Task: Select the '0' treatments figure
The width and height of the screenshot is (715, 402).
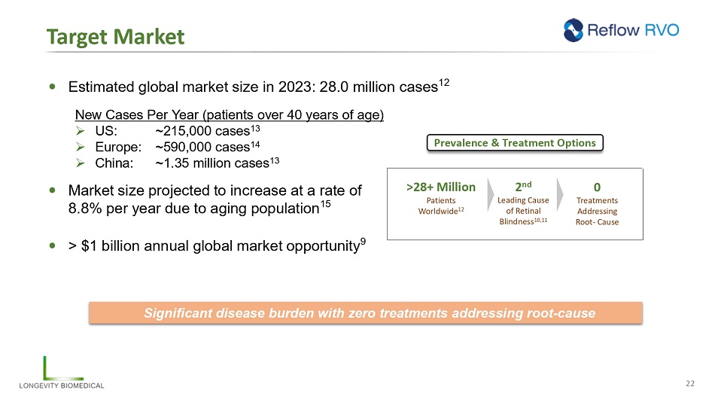Action: 597,187
